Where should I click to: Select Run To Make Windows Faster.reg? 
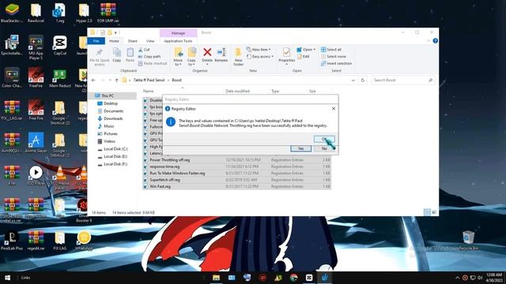[236, 174]
